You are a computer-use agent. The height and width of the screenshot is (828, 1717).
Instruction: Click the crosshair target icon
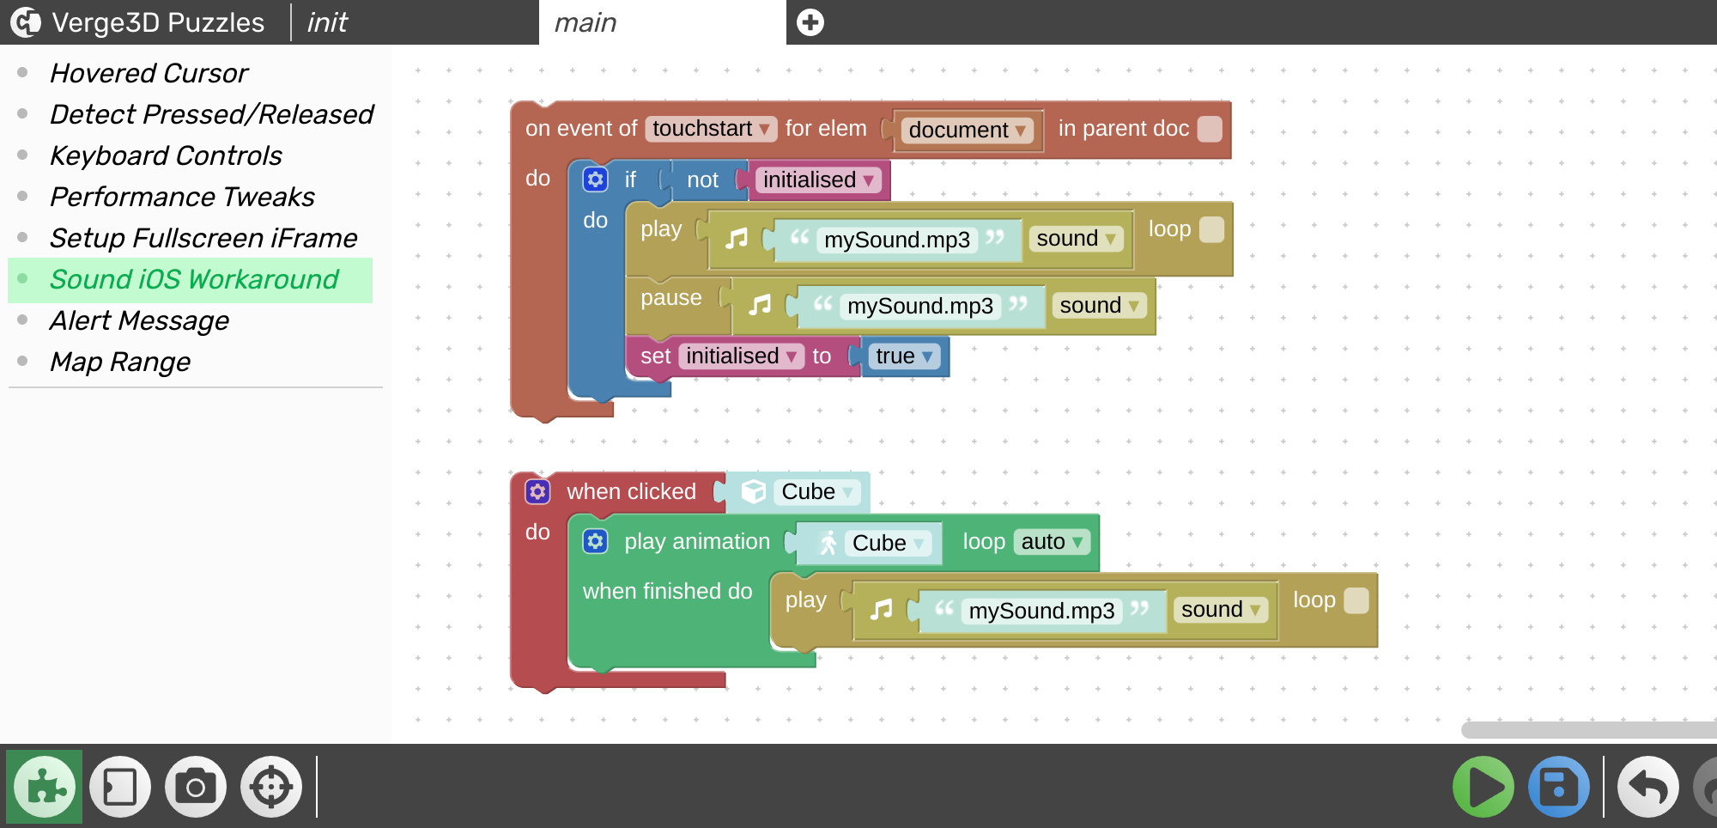click(271, 787)
